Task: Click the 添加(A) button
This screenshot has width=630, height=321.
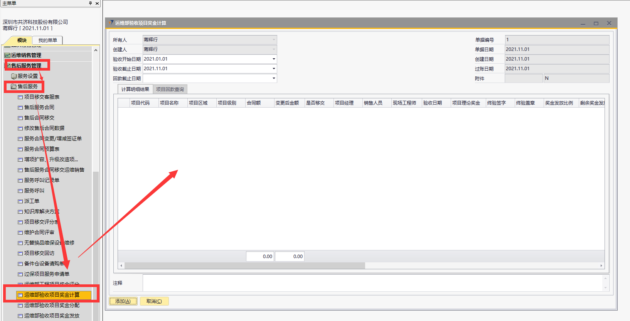Action: tap(123, 301)
